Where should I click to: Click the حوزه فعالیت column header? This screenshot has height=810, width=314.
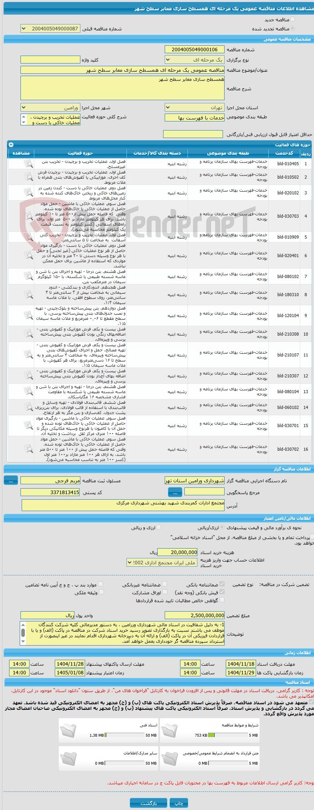(x=80, y=153)
